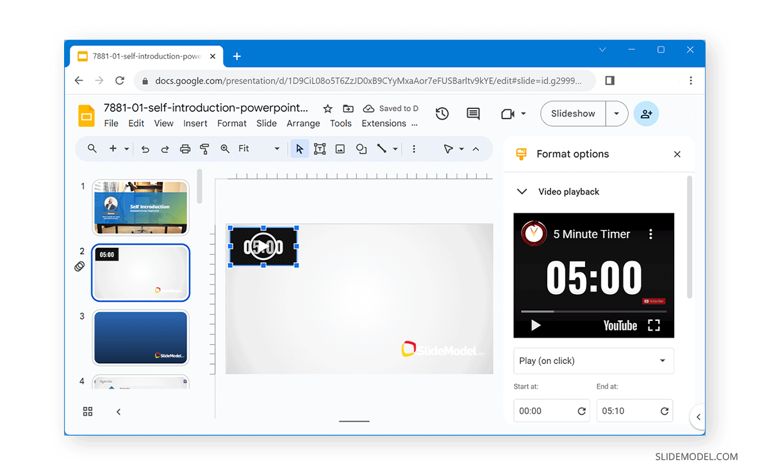Open the Extensions menu
This screenshot has width=769, height=476.
[384, 124]
